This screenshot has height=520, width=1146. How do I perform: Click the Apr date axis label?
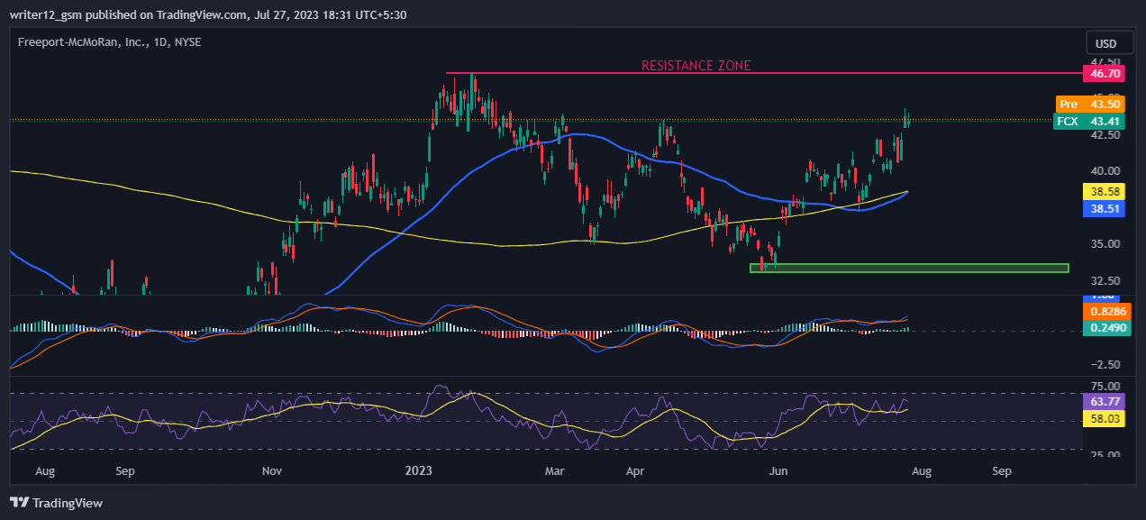[x=636, y=470]
